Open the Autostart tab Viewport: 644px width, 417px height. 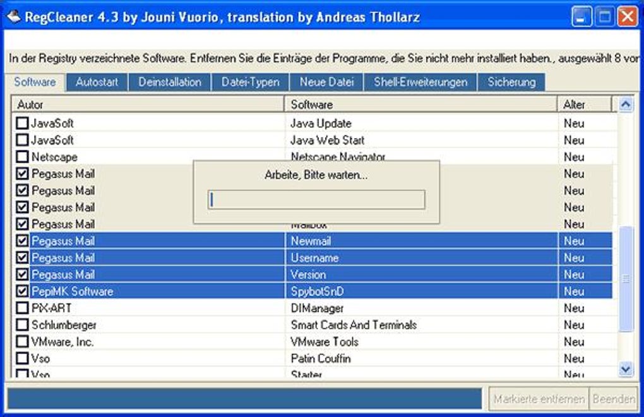click(x=97, y=82)
